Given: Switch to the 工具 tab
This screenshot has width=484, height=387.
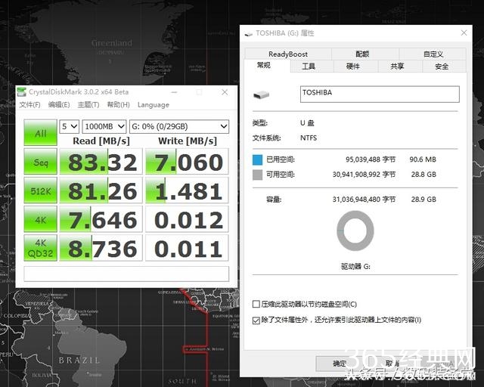Looking at the screenshot, I should coord(309,67).
